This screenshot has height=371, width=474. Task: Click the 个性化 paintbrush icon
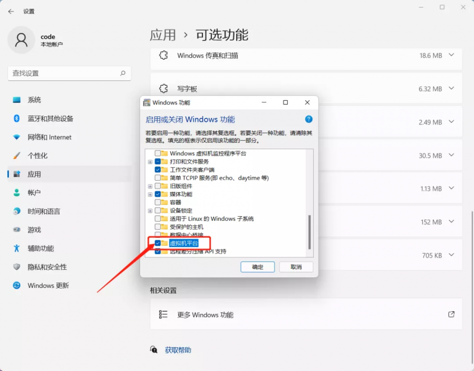pos(17,156)
